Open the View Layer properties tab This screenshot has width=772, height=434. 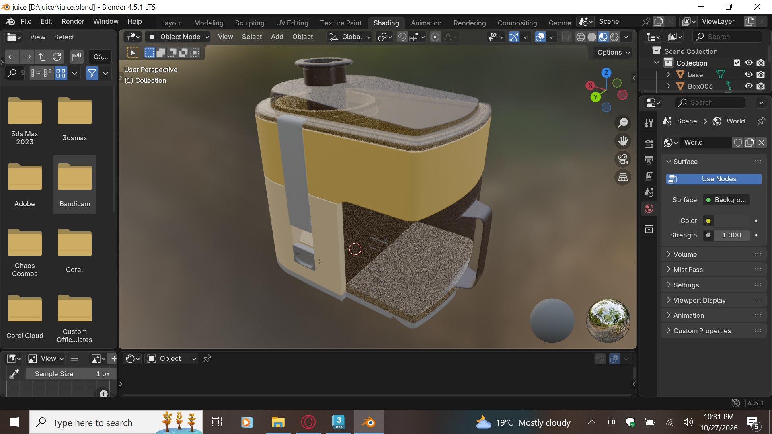tap(649, 176)
